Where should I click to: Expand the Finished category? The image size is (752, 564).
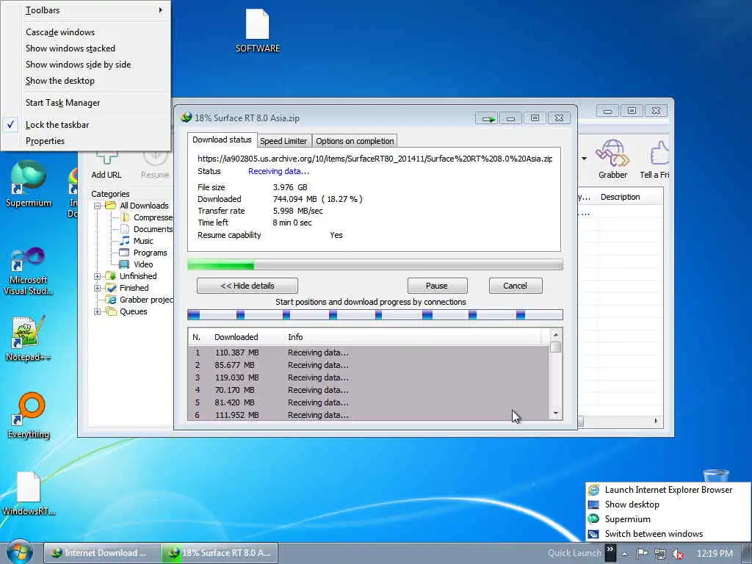(x=98, y=288)
